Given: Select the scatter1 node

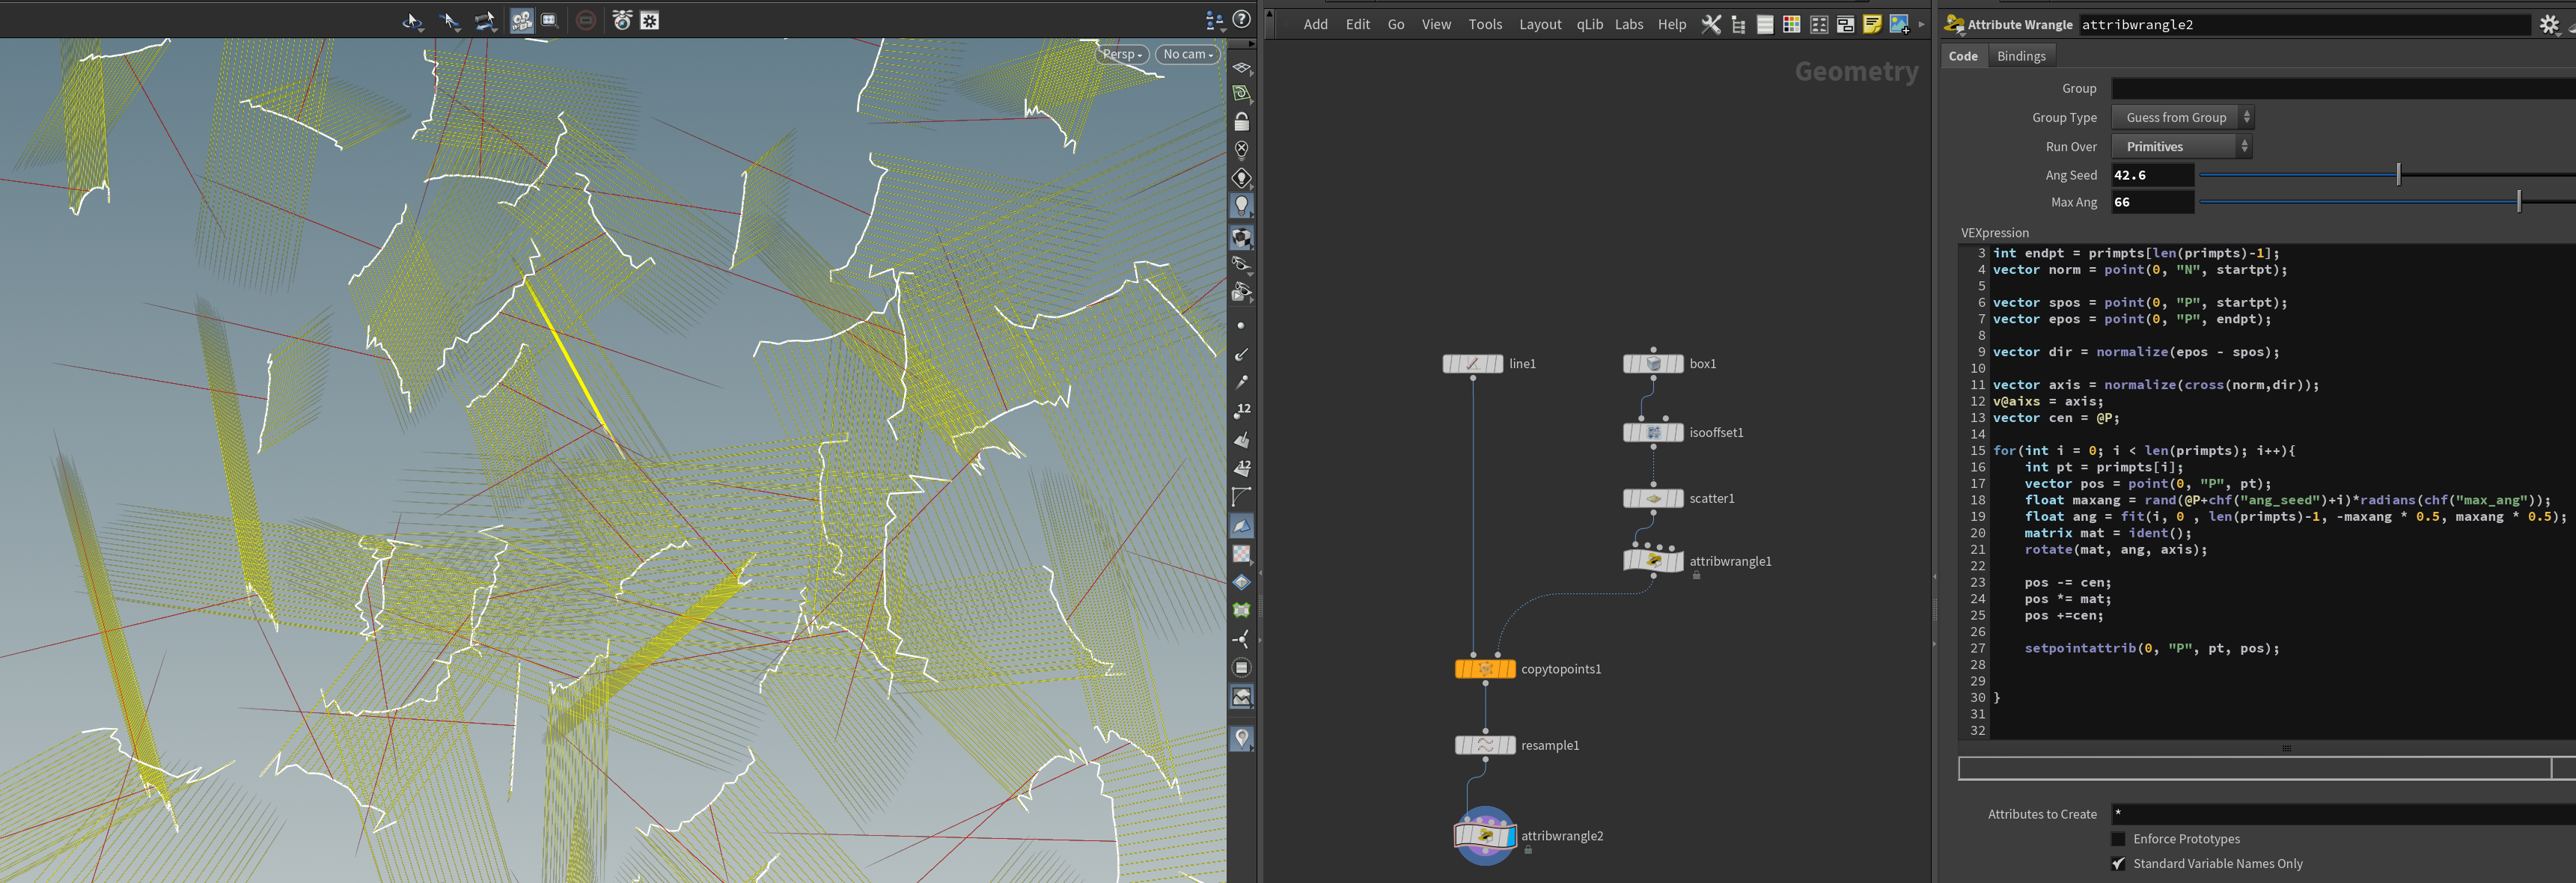Looking at the screenshot, I should pos(1653,498).
